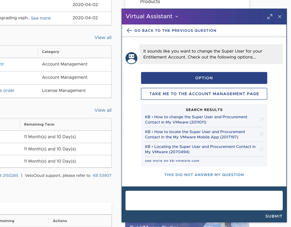
Task: Click the Category column header
Action: point(51,52)
